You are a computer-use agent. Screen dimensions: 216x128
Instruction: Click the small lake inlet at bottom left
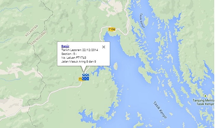point(83,114)
